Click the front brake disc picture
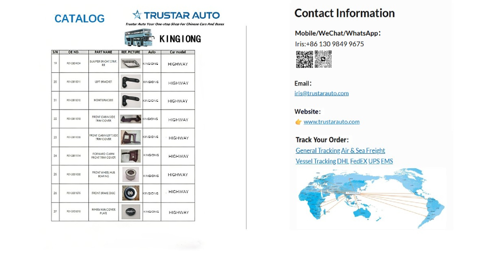This screenshot has width=492, height=255. click(131, 193)
